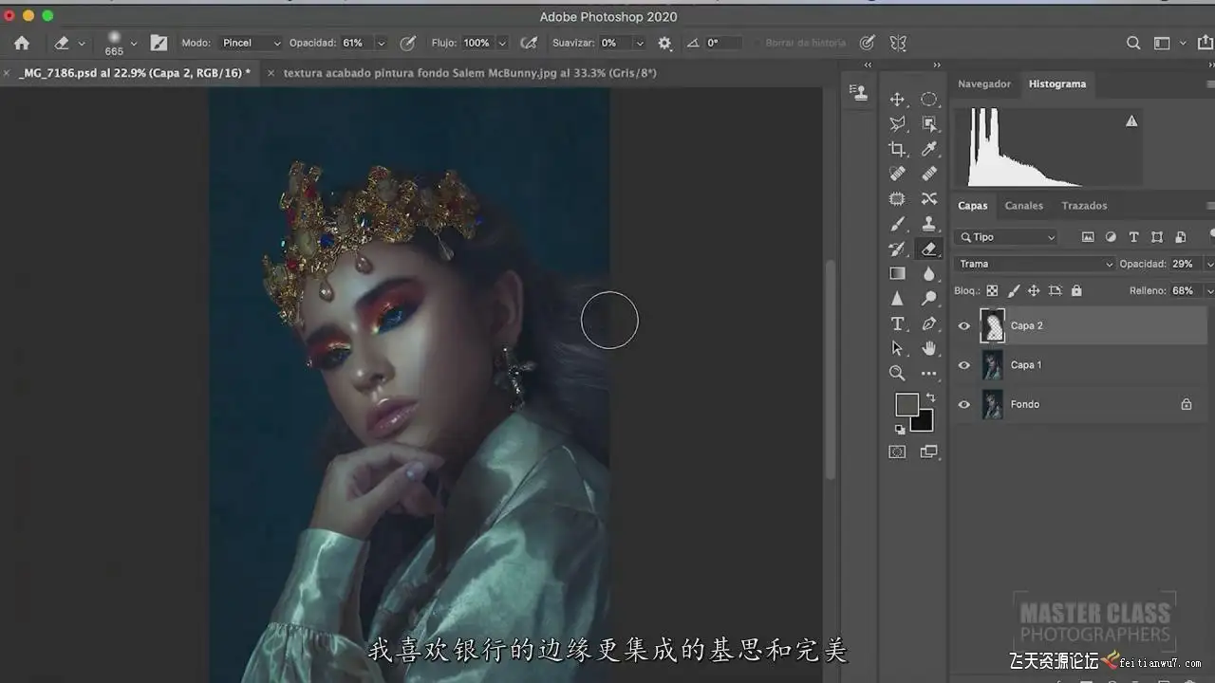Viewport: 1215px width, 683px height.
Task: Open the search magnifier in options bar
Action: click(1133, 43)
